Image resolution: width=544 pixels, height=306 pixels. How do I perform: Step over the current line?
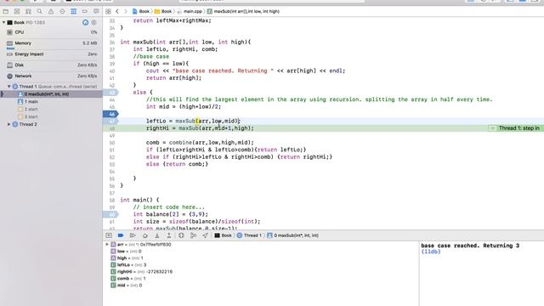(x=145, y=235)
